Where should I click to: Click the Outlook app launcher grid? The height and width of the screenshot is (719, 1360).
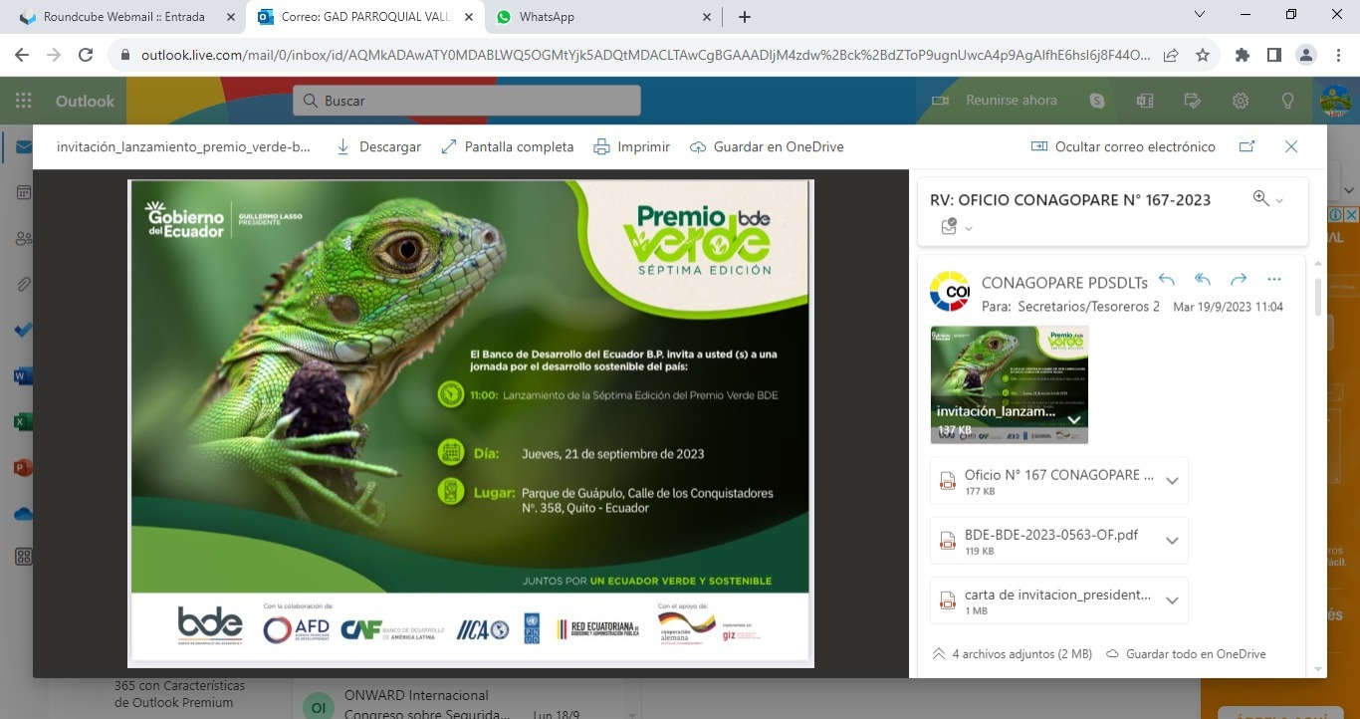24,101
